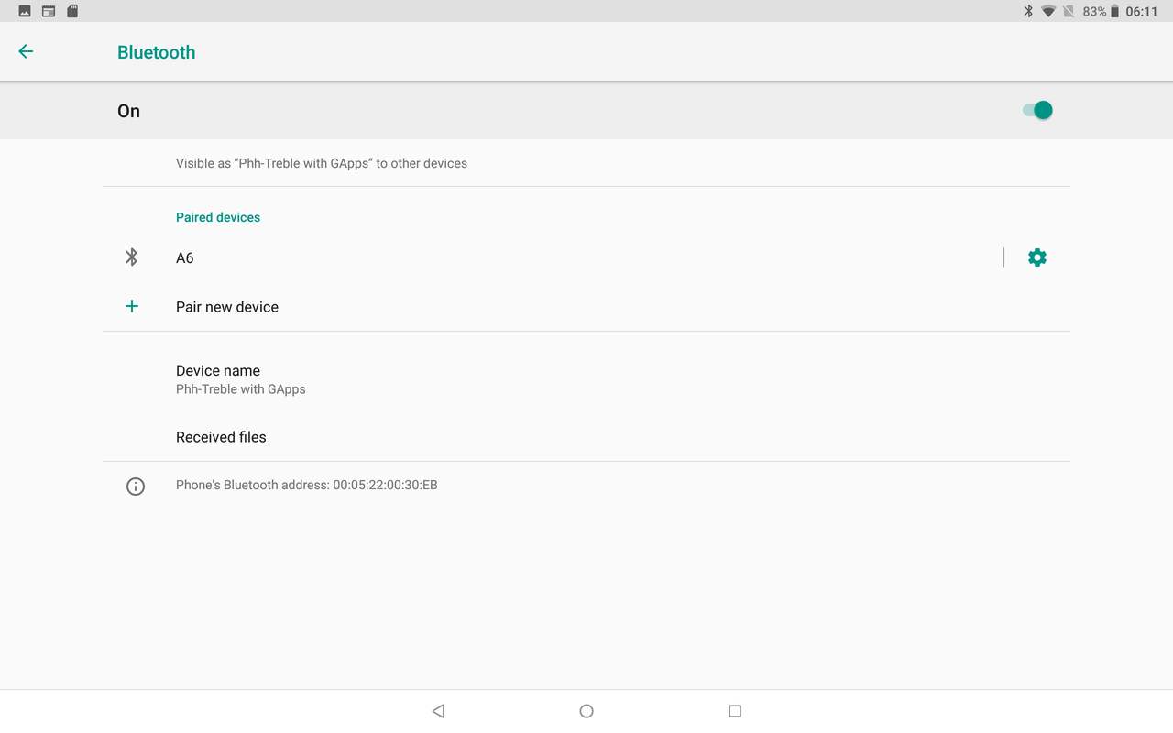Open settings gear for paired device A6
1173x733 pixels.
(x=1036, y=257)
